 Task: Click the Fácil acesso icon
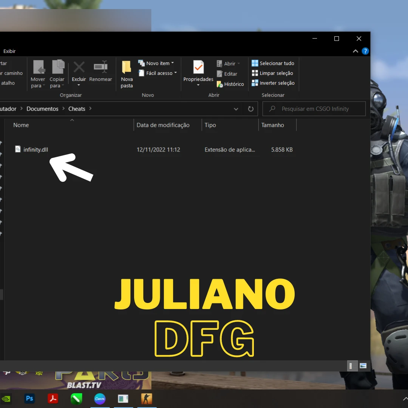click(141, 73)
